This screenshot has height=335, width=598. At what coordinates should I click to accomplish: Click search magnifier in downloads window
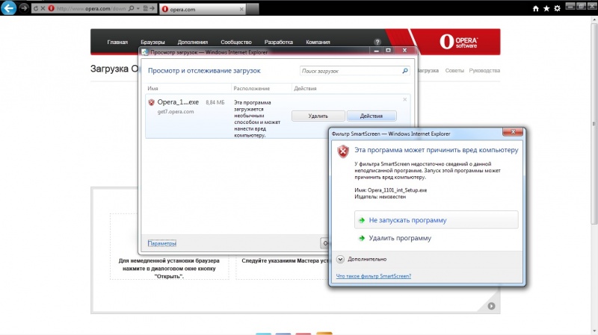coord(405,71)
